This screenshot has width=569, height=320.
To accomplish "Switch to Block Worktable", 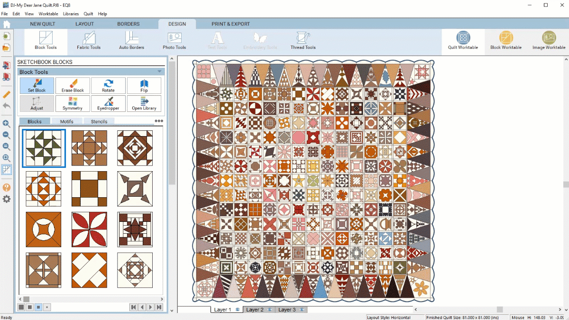I will 505,40.
